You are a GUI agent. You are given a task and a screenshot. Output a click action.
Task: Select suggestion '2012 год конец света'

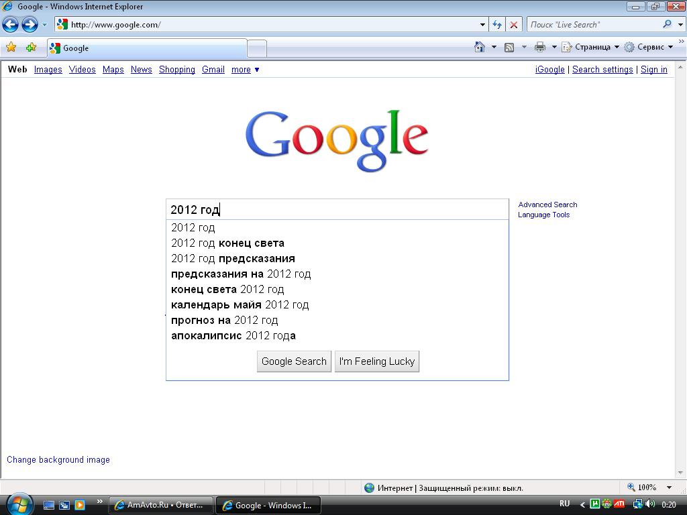coord(227,243)
